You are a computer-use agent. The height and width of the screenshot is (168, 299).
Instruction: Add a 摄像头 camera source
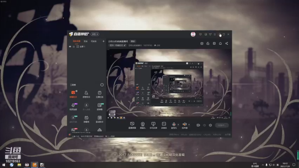143,125
